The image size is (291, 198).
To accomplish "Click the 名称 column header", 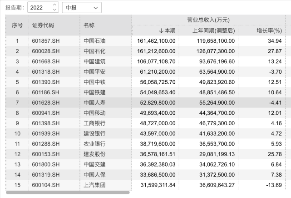I will point(89,25).
